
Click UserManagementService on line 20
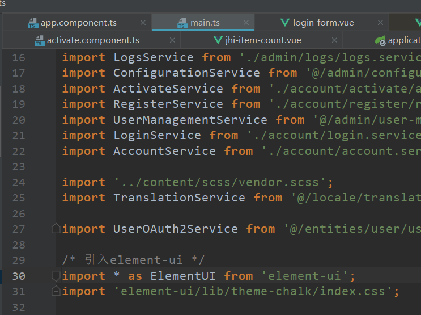pyautogui.click(x=190, y=120)
